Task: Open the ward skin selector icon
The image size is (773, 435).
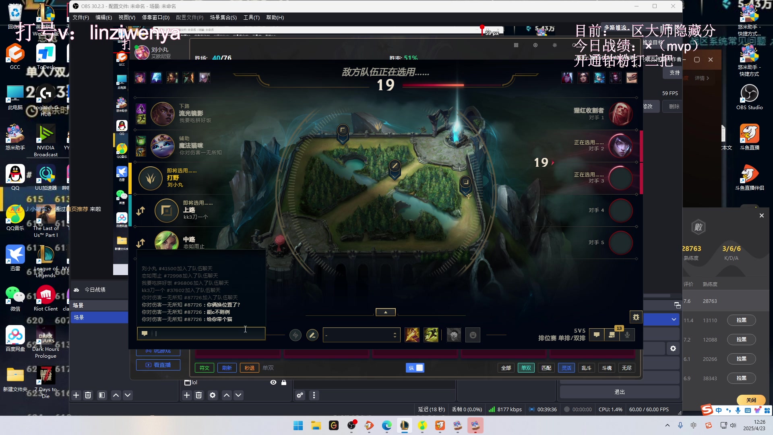Action: (454, 335)
